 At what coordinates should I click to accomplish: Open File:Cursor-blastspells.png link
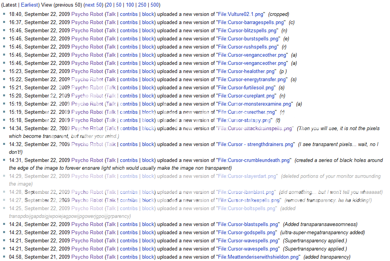(248, 224)
